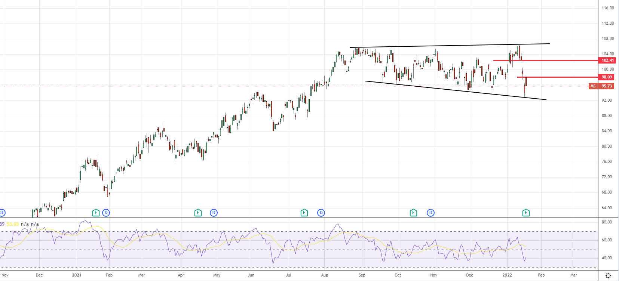The height and width of the screenshot is (281, 619).
Task: Select the 98.09 red price label
Action: tap(607, 77)
